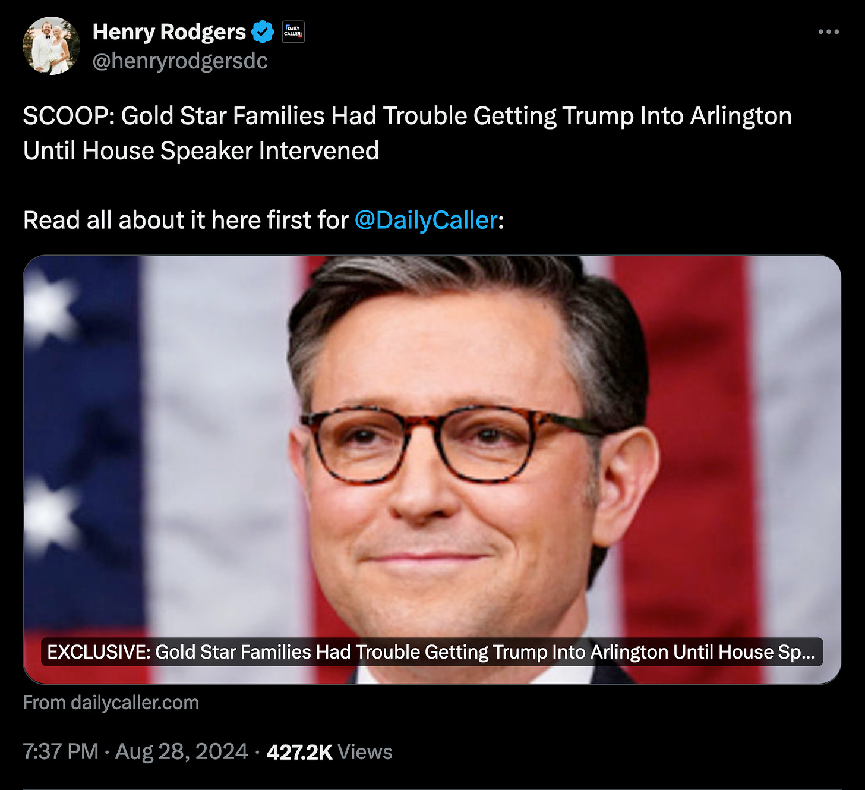Open the Daily Caller article preview image
Viewport: 865px width, 790px height.
coord(432,470)
